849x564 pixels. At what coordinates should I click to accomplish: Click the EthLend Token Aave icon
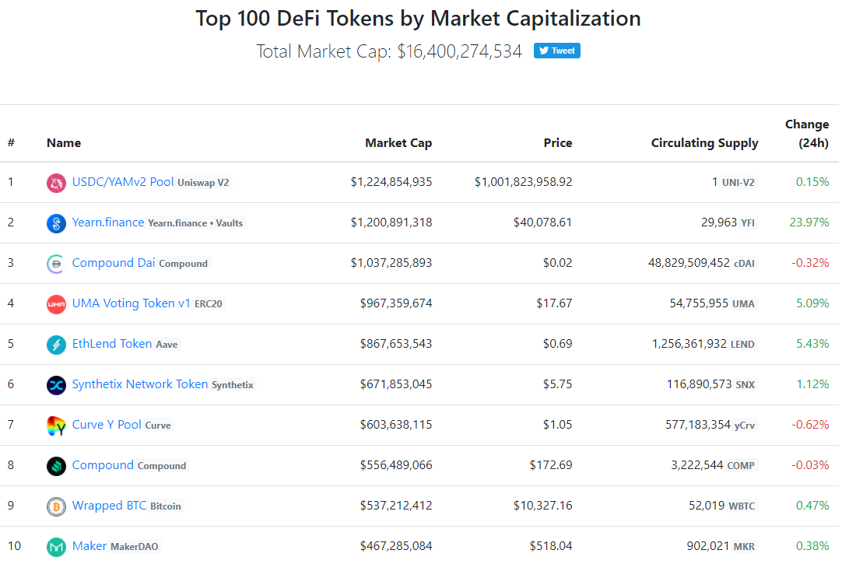(x=55, y=344)
